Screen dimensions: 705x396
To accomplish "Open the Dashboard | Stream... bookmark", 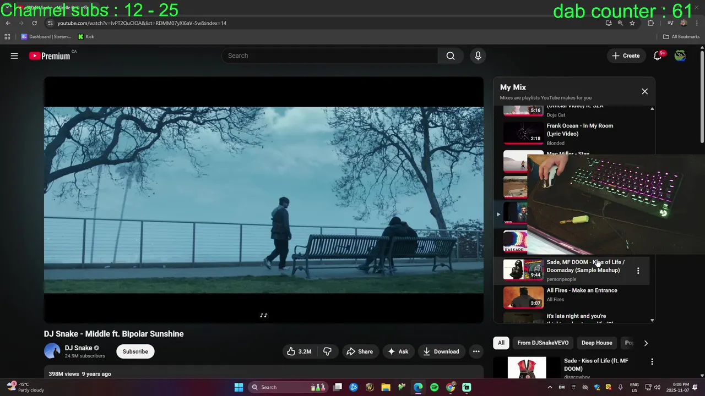I will [46, 37].
